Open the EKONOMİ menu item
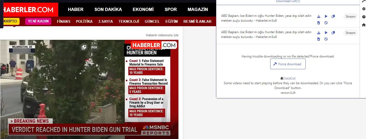366x139 pixels. (143, 9)
